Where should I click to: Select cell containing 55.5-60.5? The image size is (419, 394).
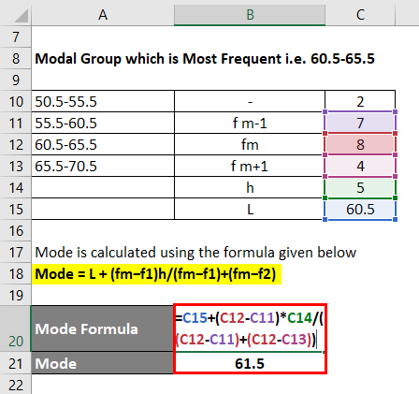[x=103, y=123]
